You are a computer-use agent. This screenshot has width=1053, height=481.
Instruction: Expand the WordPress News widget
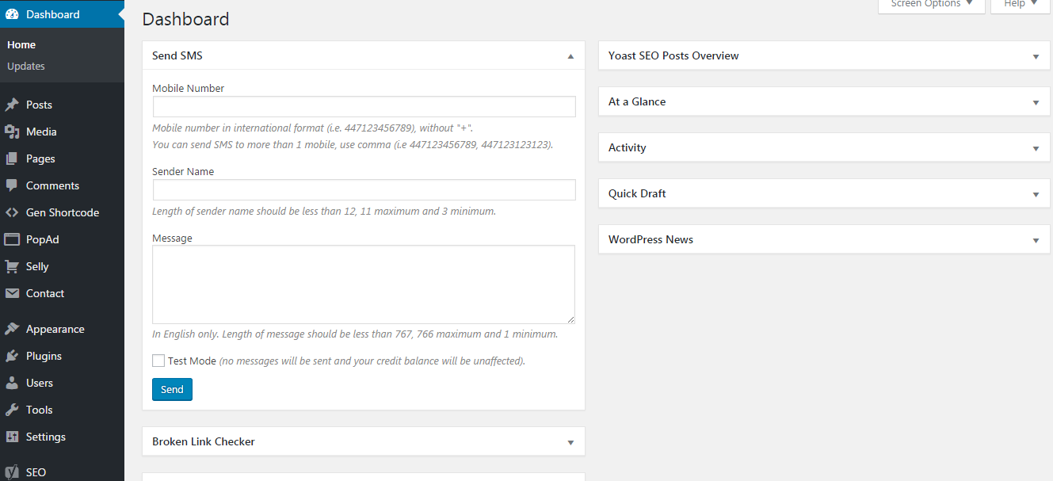(x=1036, y=240)
